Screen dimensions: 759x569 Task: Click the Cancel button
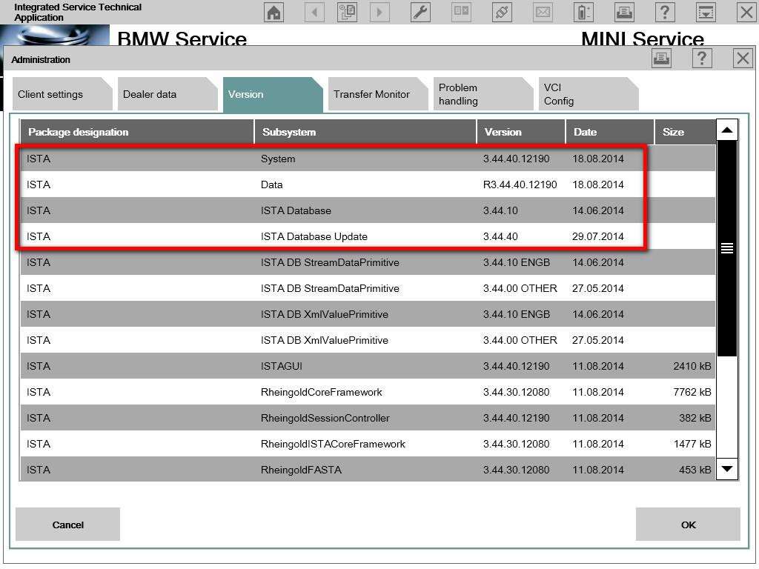[x=67, y=525]
